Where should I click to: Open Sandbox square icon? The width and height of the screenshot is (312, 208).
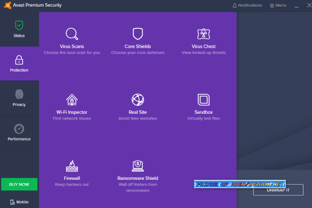coord(203,100)
